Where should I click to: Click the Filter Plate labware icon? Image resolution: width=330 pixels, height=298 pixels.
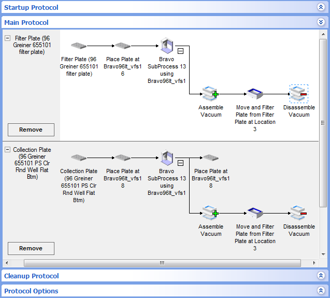click(x=79, y=46)
